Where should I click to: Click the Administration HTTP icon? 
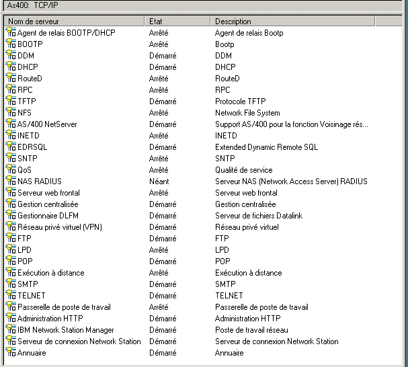click(11, 319)
